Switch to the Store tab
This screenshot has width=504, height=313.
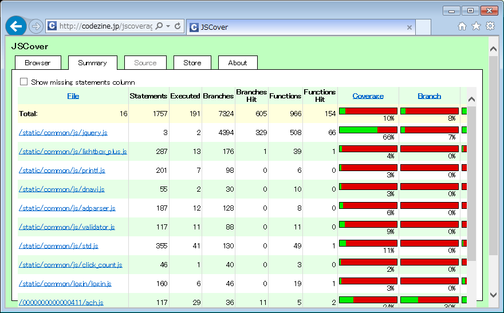192,63
